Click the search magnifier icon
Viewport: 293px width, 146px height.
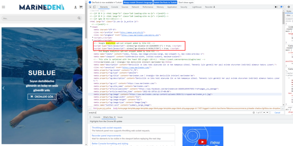coord(79,18)
